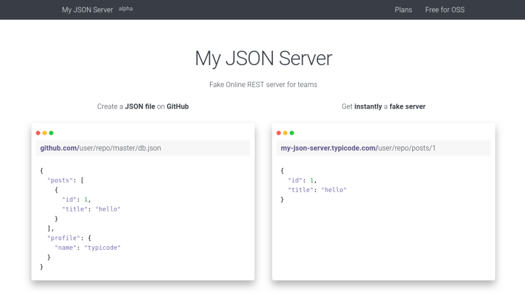Click the My JSON Server navbar brand
The width and height of the screenshot is (525, 306).
87,9
